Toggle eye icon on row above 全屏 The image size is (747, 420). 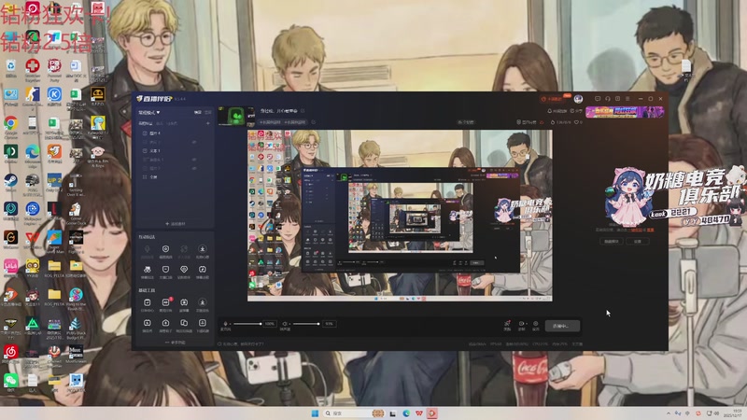[x=194, y=168]
